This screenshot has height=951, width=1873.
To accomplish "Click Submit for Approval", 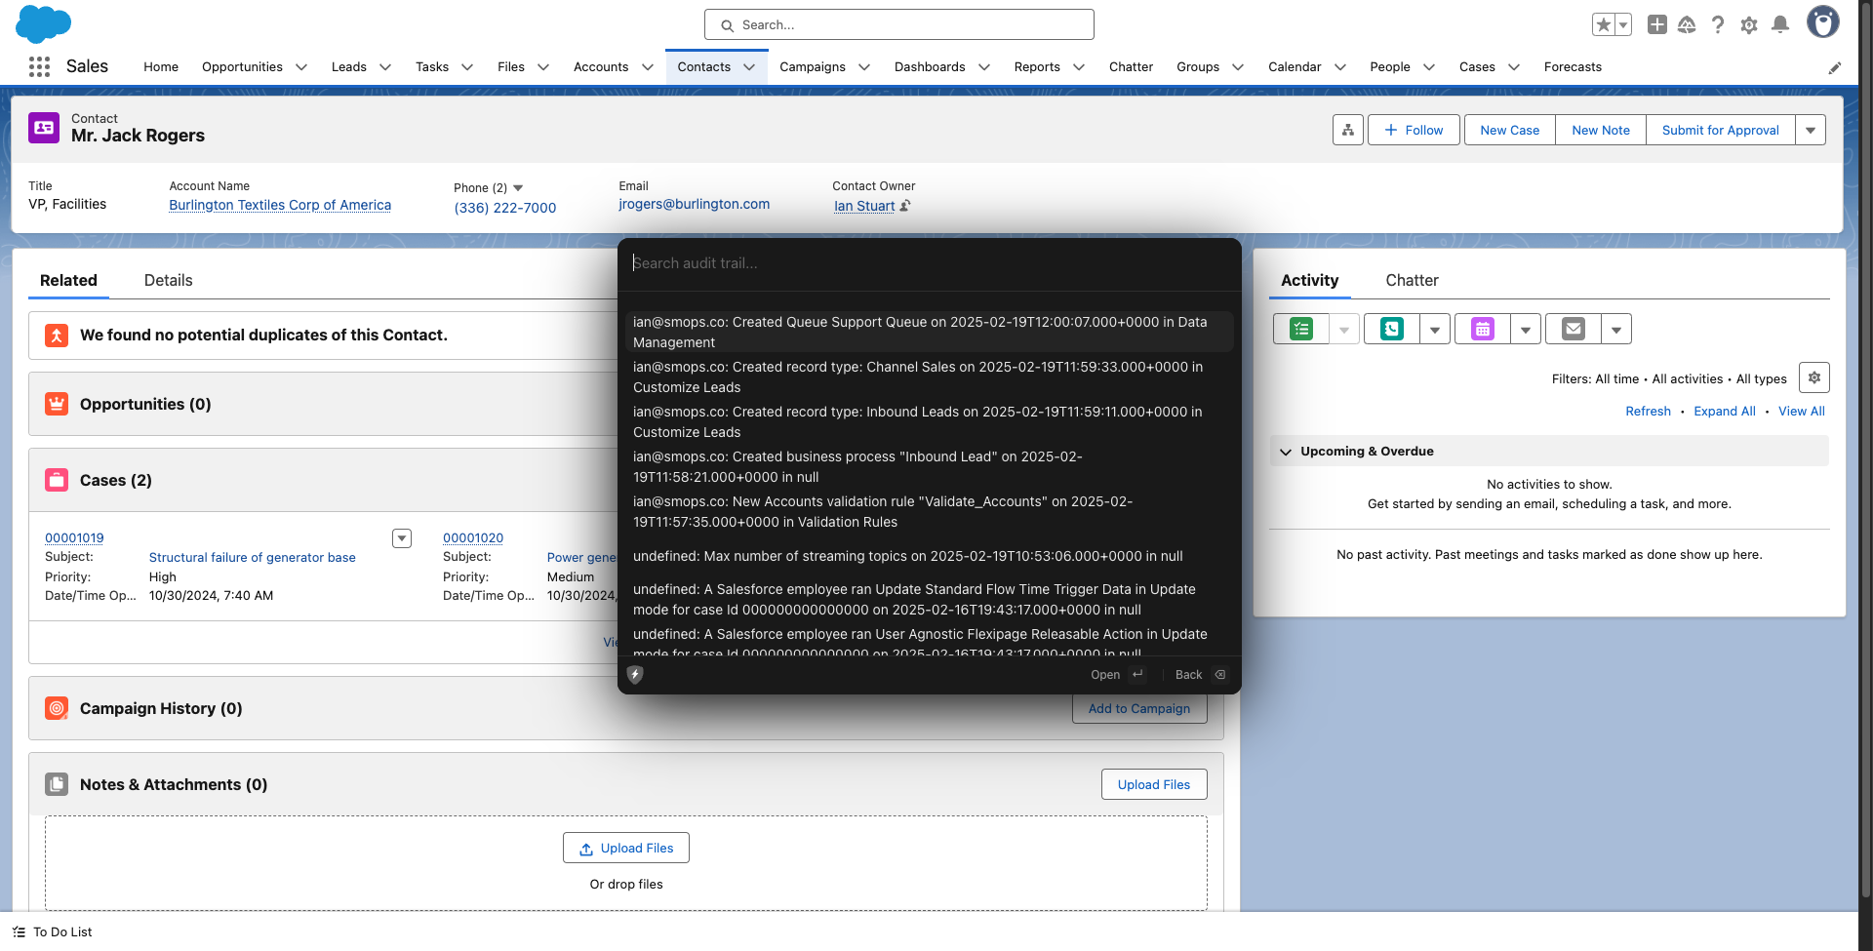I will click(1721, 130).
